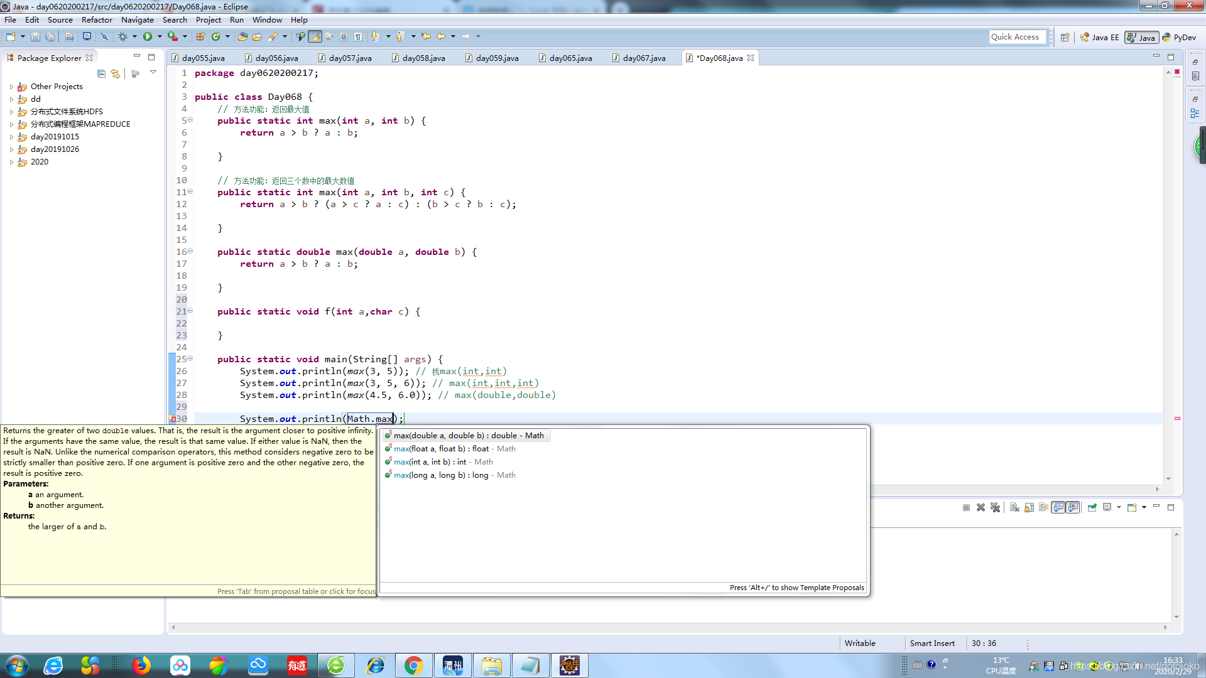Open the New wizard dropdown arrow
The height and width of the screenshot is (678, 1206).
23,37
